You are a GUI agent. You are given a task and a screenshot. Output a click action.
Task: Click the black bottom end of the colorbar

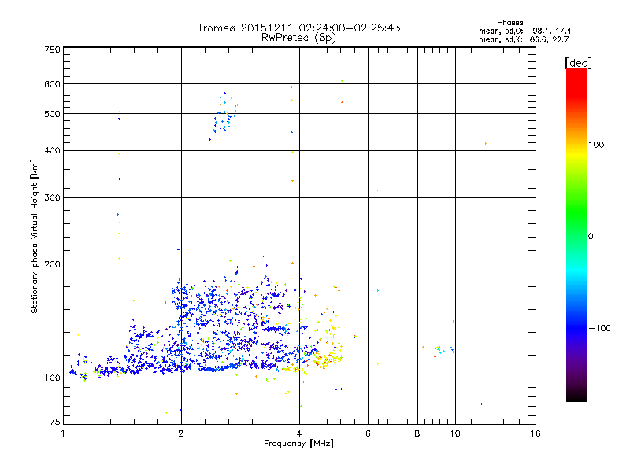pos(576,396)
